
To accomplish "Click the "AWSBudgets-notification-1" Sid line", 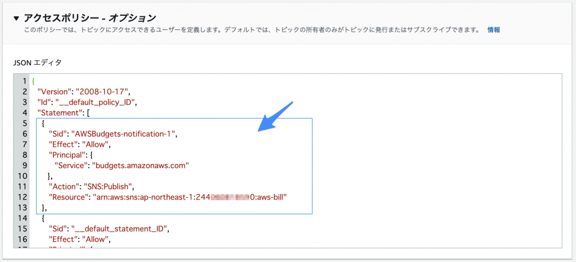I will click(x=114, y=134).
